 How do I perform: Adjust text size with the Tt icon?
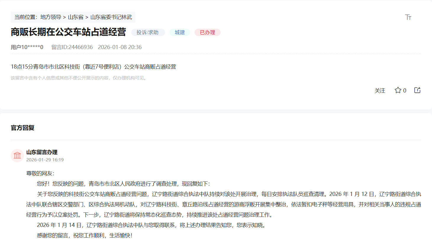(x=408, y=17)
